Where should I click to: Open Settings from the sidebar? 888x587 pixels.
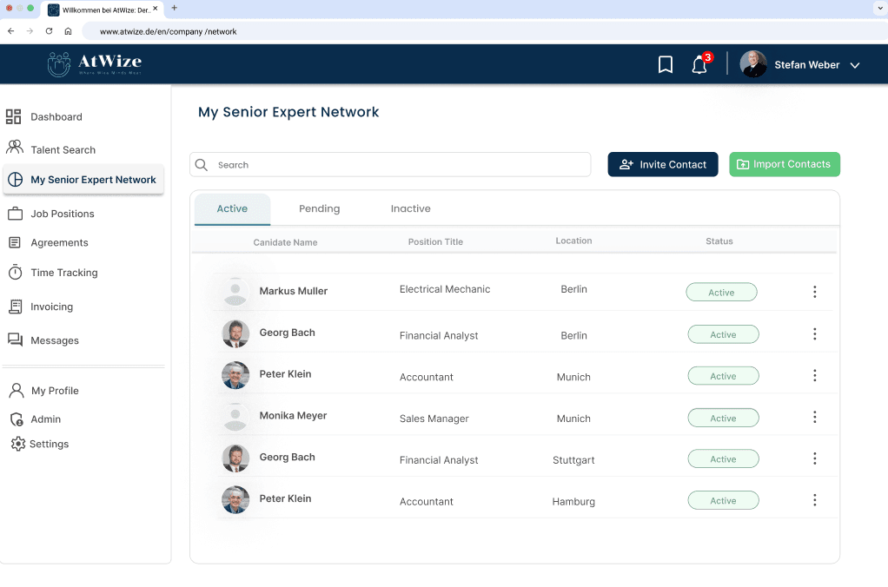pos(50,444)
